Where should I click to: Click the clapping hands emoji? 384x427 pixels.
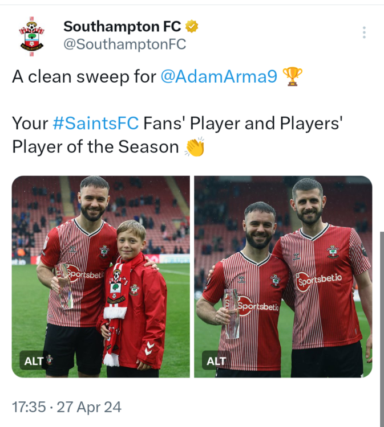coord(195,147)
